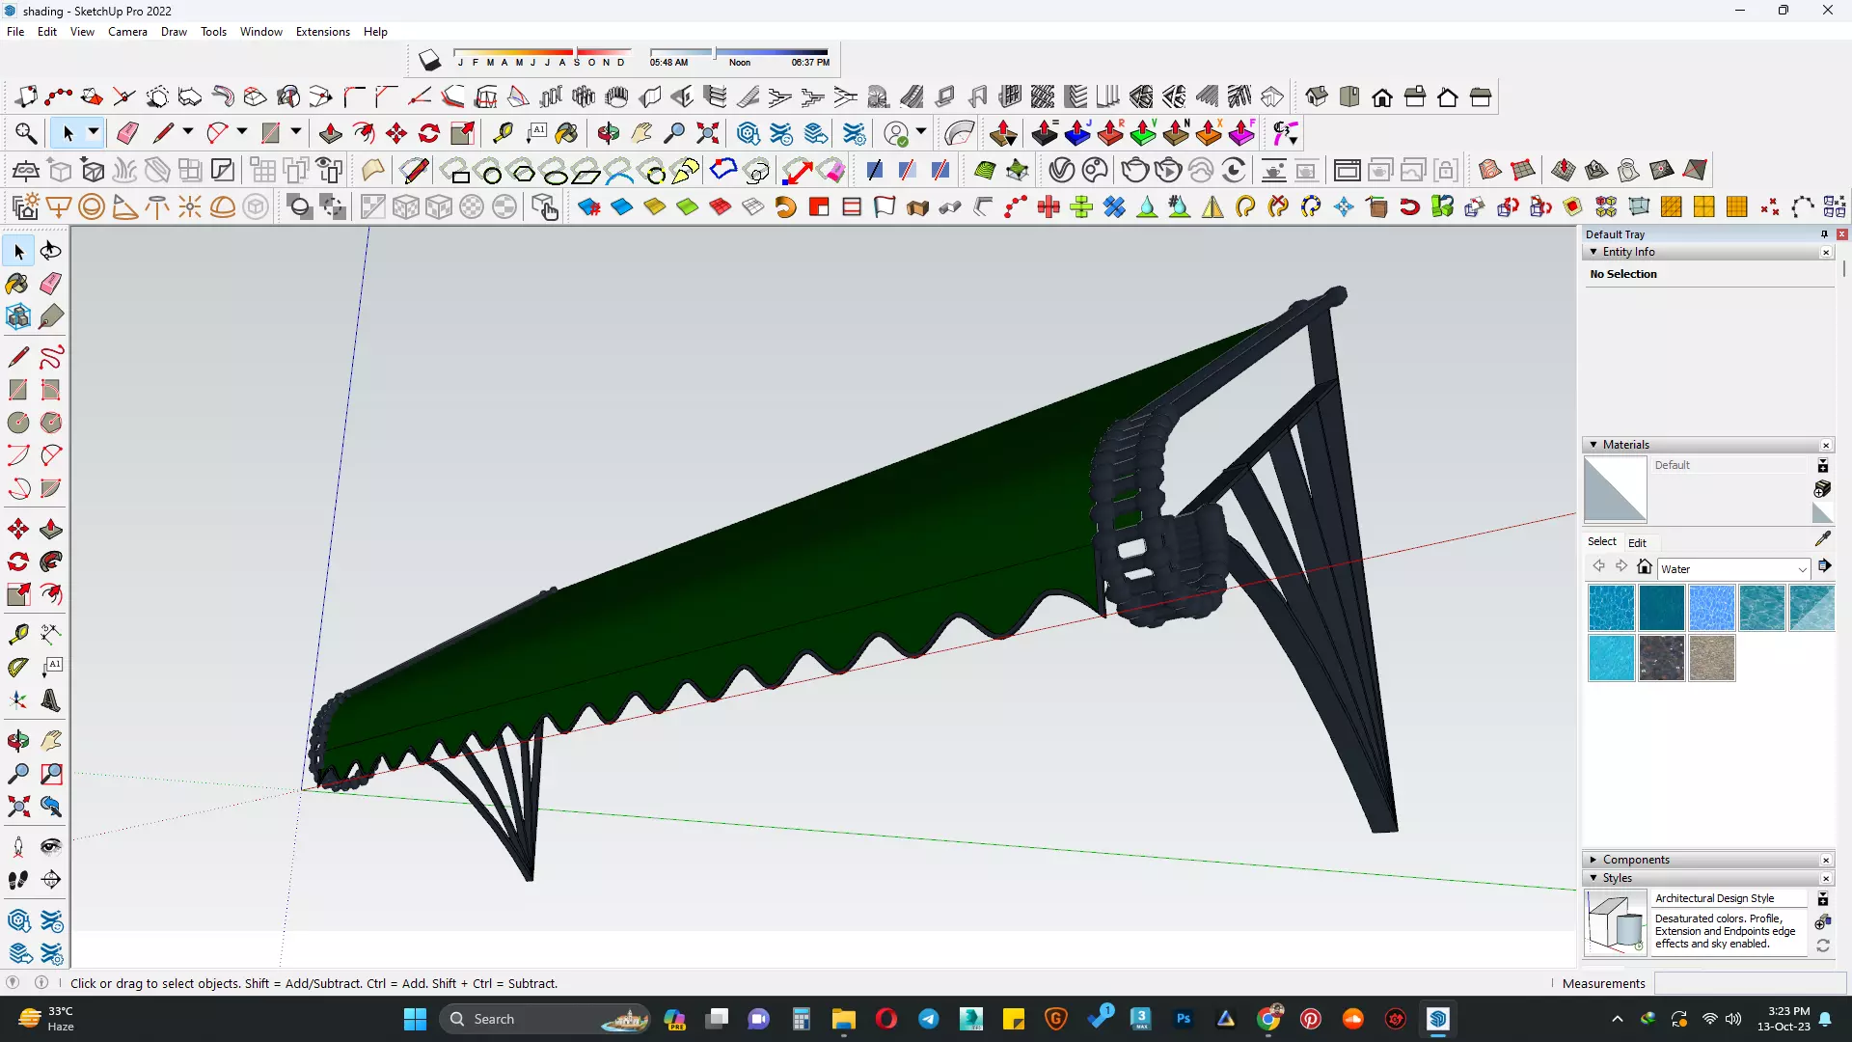
Task: Click the Zoom Extents tool in left toolbar
Action: 17,807
